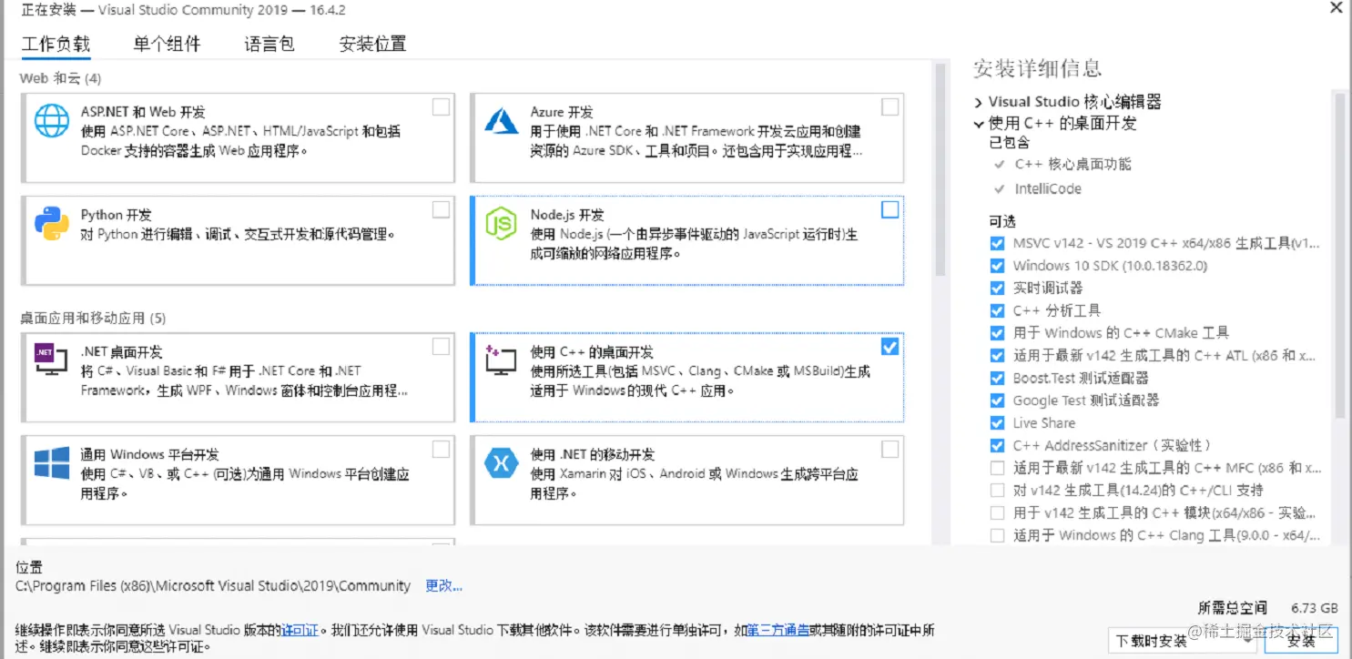Click the 安装 button

[1298, 641]
